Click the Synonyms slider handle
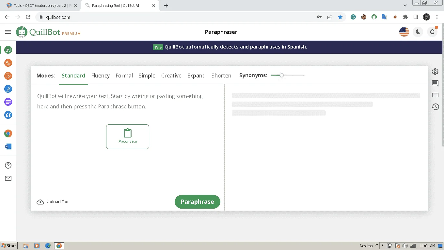 282,75
